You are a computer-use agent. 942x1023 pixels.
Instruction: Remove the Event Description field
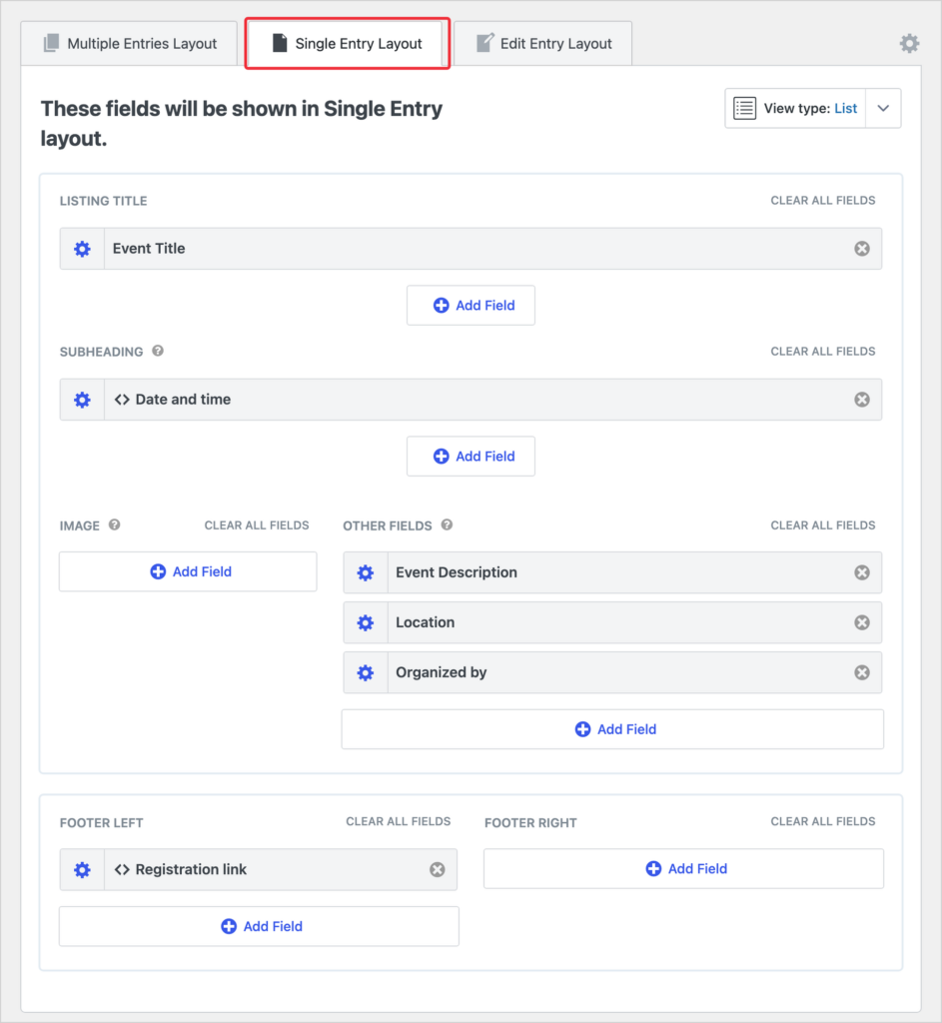(862, 572)
